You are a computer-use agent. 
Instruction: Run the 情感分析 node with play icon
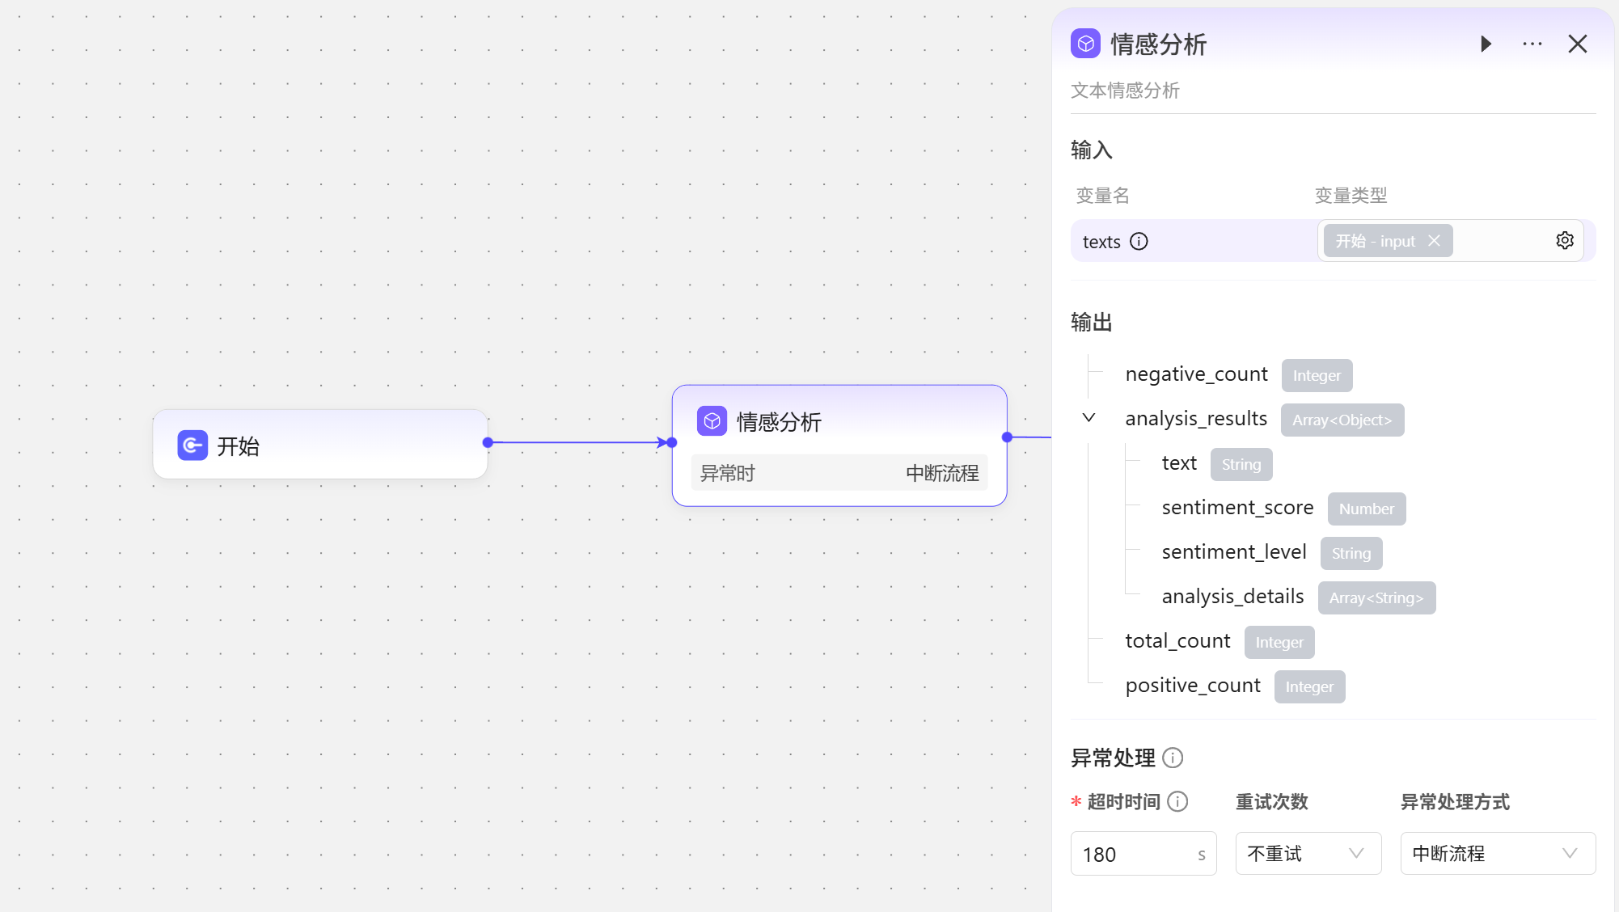1486,44
